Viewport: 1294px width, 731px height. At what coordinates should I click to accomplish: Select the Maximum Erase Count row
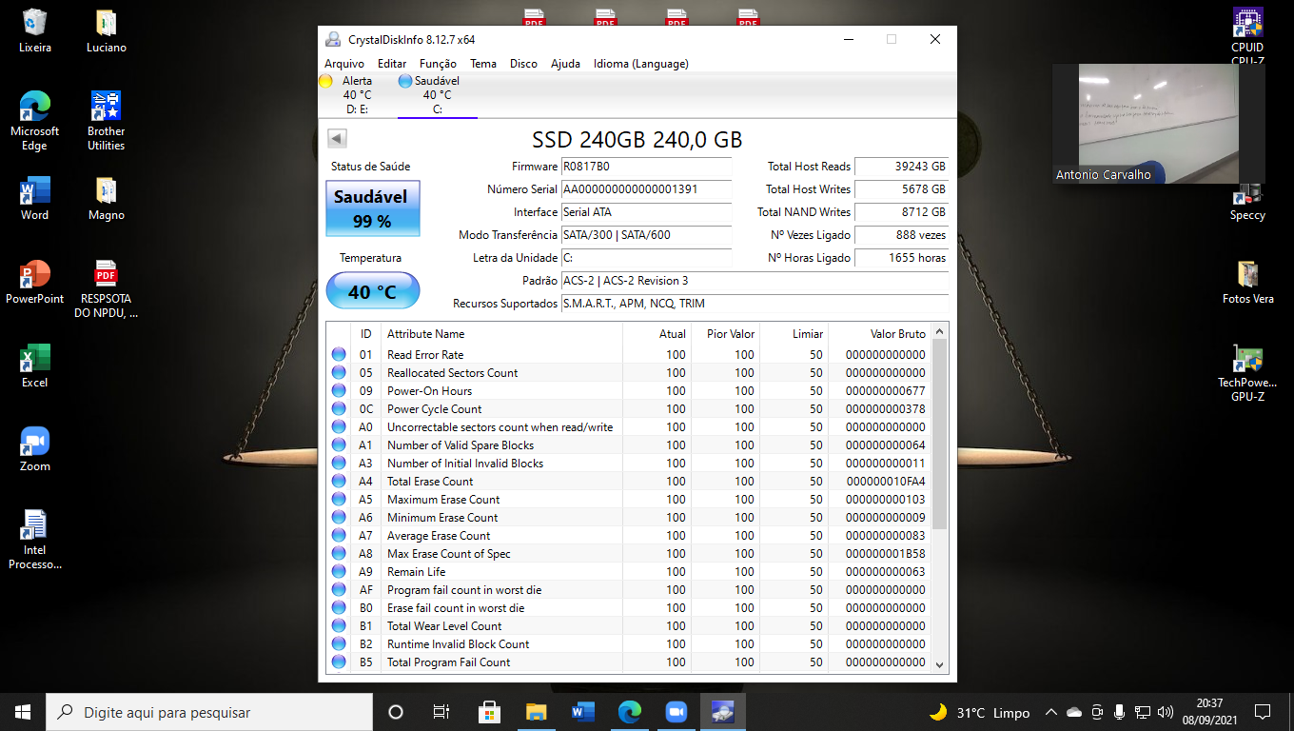pyautogui.click(x=628, y=500)
